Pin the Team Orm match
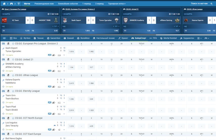Viewport: 216px width, 140px height. (x=3, y=96)
